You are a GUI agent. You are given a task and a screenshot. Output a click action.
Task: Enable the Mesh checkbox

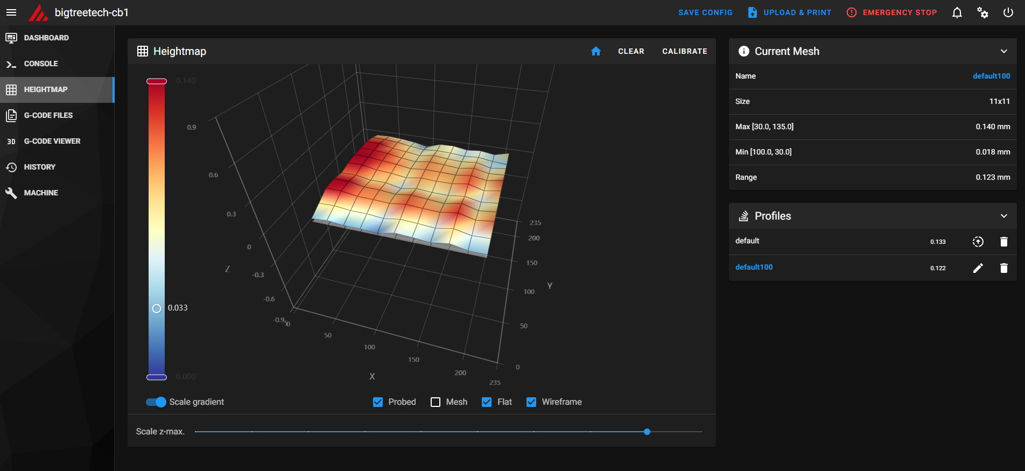(436, 402)
